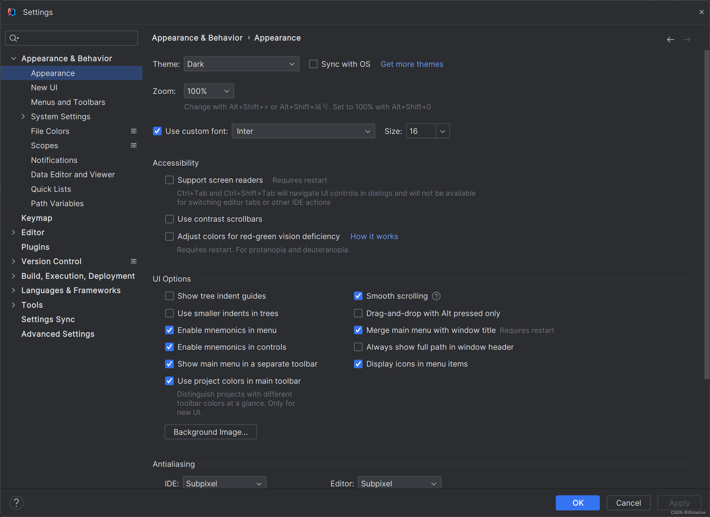Expand the Editor settings node

click(14, 232)
